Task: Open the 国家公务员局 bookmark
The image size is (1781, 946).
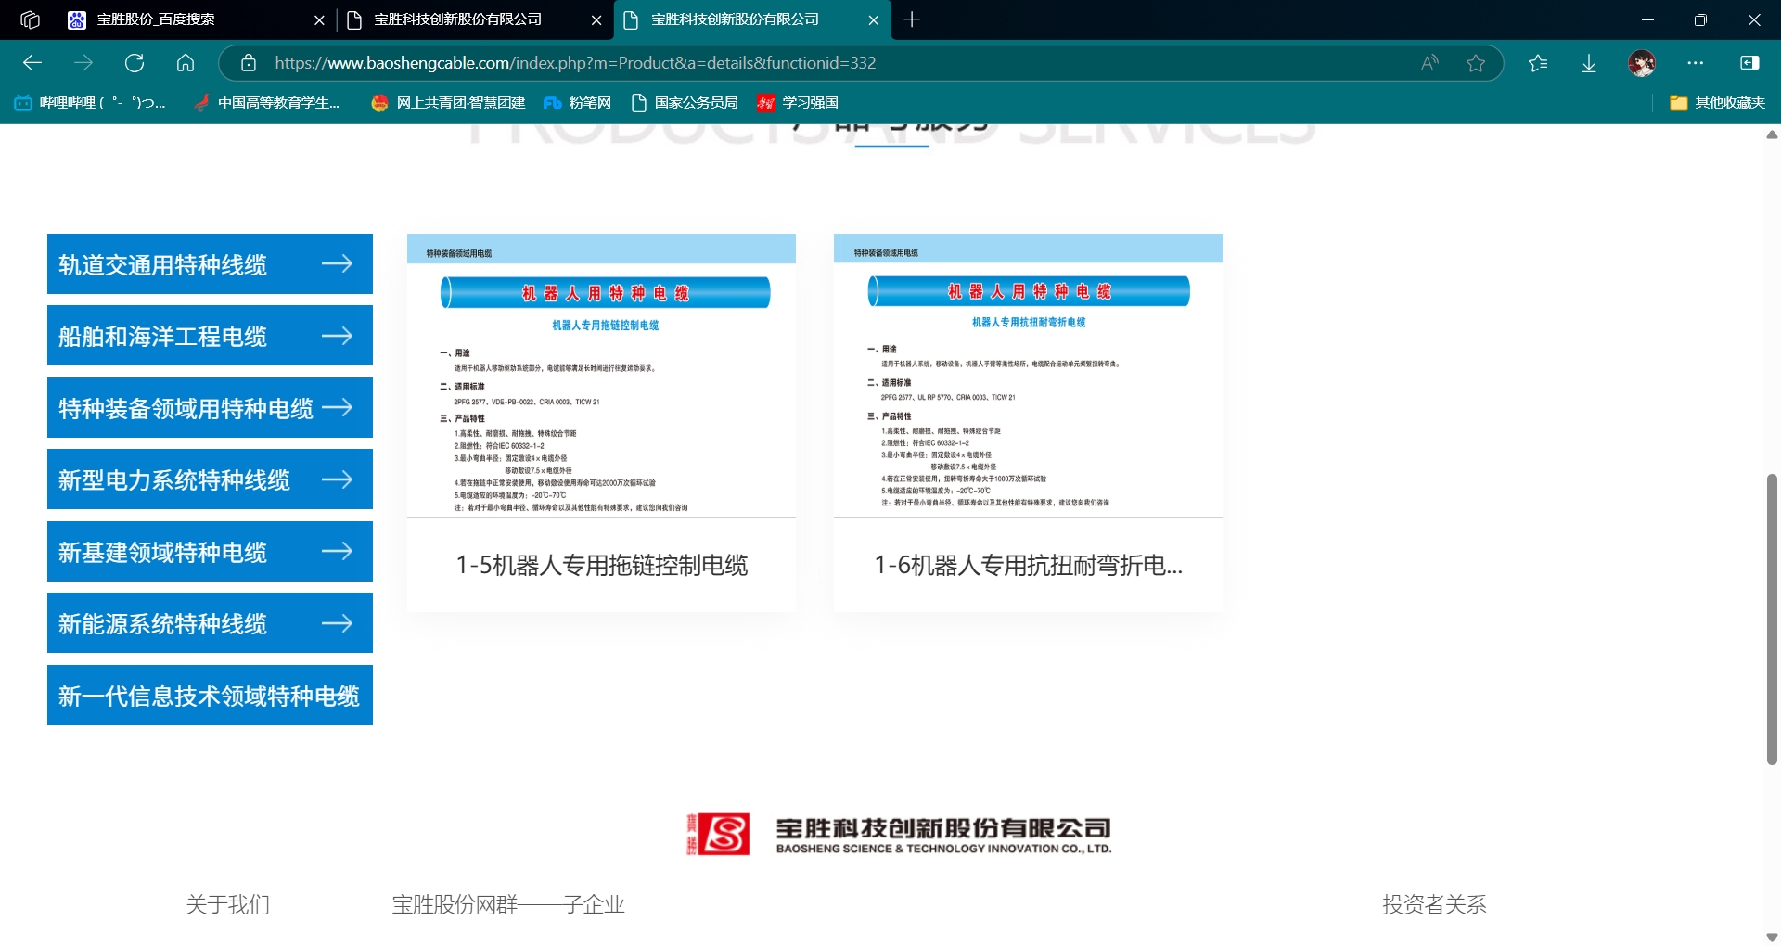Action: point(685,103)
